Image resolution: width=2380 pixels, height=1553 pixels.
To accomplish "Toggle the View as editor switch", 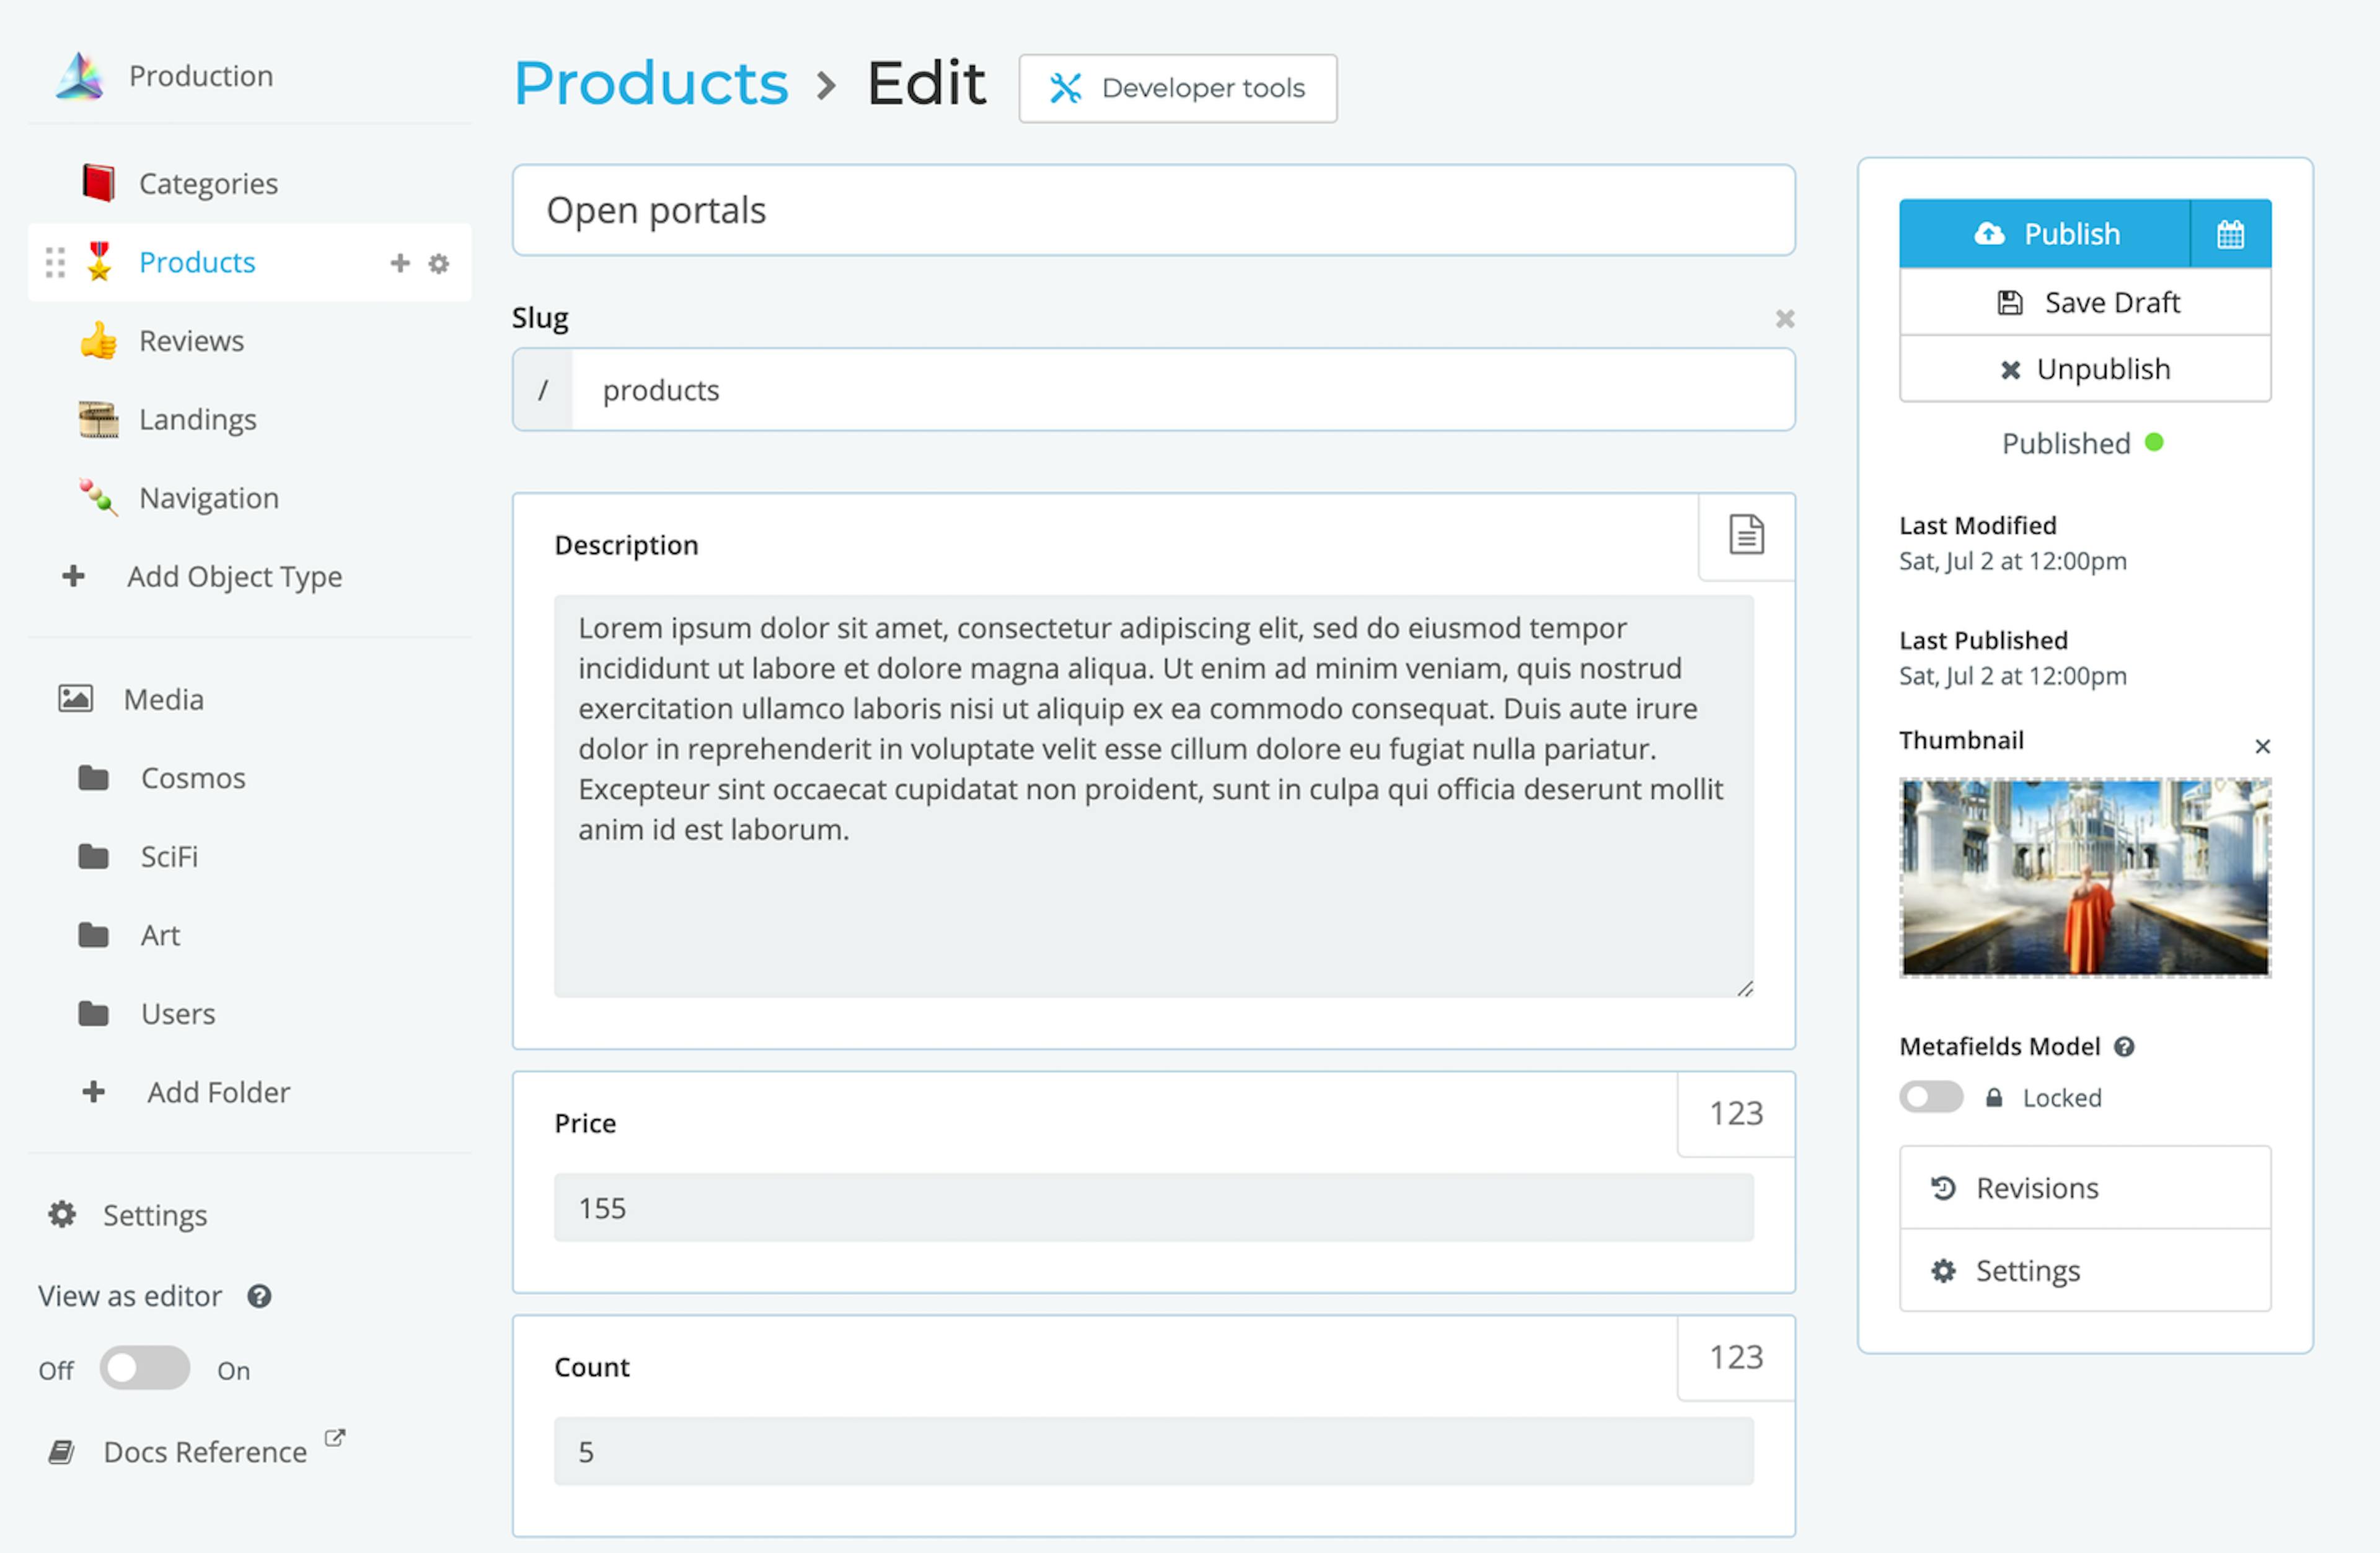I will (145, 1367).
